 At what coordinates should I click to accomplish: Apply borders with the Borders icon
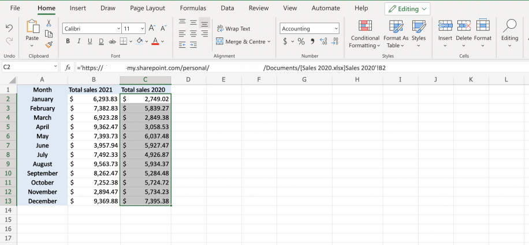tap(124, 42)
